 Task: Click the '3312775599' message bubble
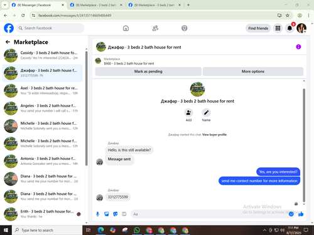pos(117,197)
